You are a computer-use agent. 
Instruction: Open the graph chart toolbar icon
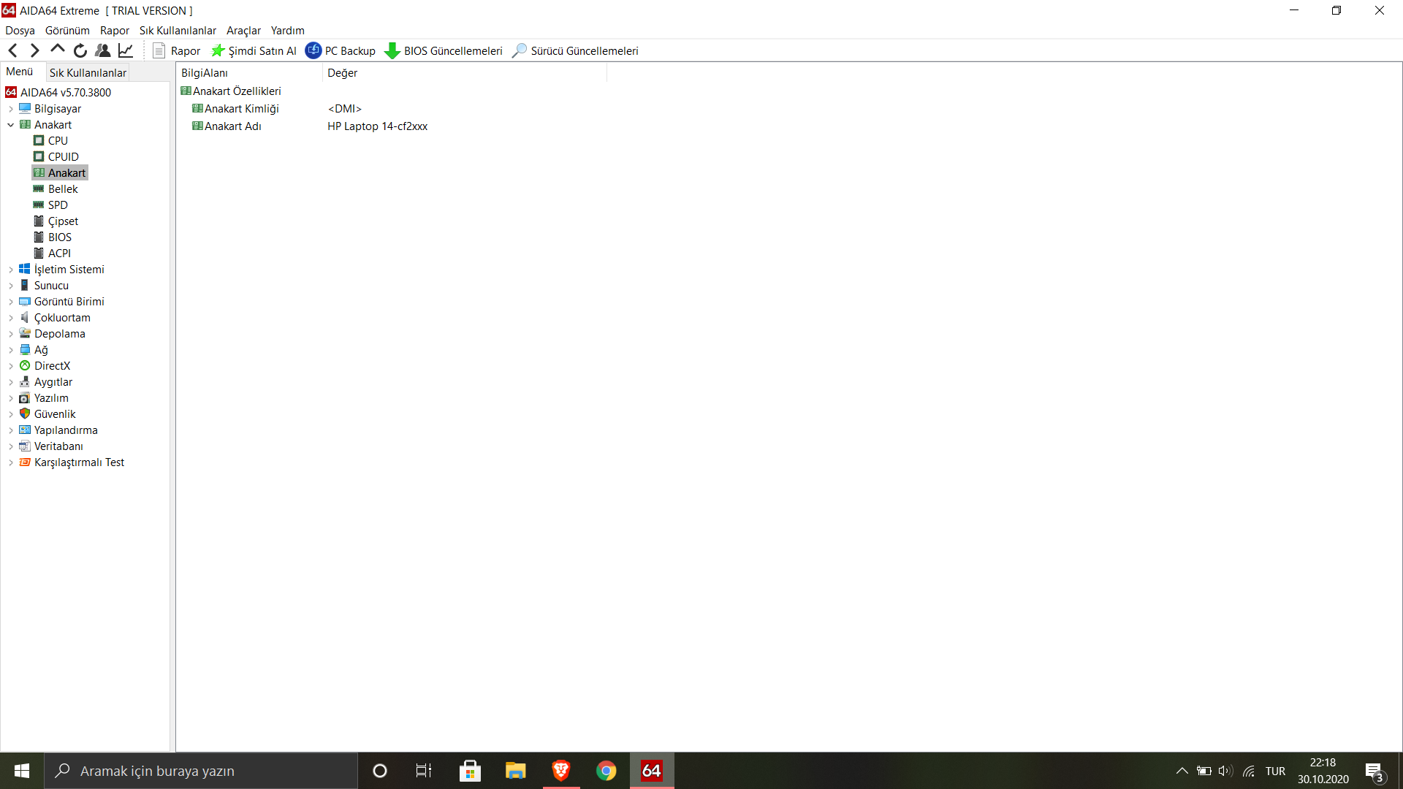pyautogui.click(x=126, y=50)
